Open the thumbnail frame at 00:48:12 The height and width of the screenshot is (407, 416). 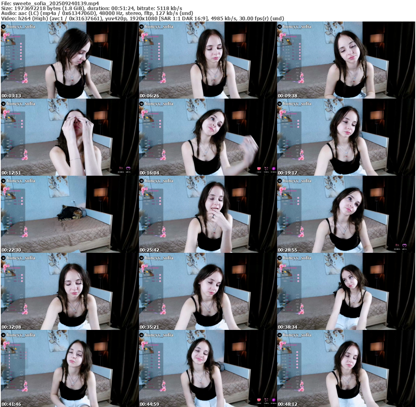tap(346, 368)
